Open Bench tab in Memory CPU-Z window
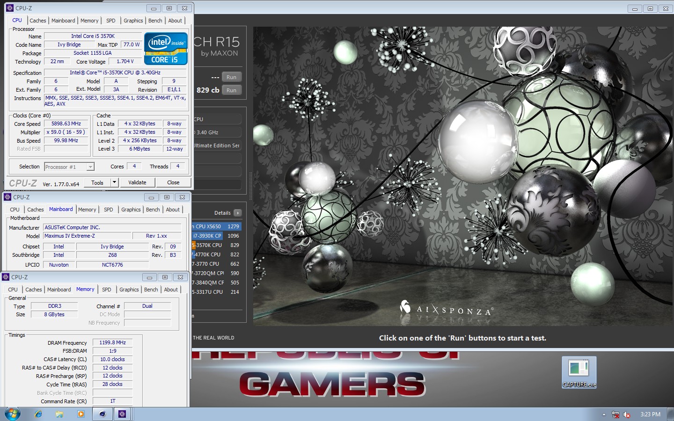Screen dimensions: 674x421 pyautogui.click(x=151, y=290)
